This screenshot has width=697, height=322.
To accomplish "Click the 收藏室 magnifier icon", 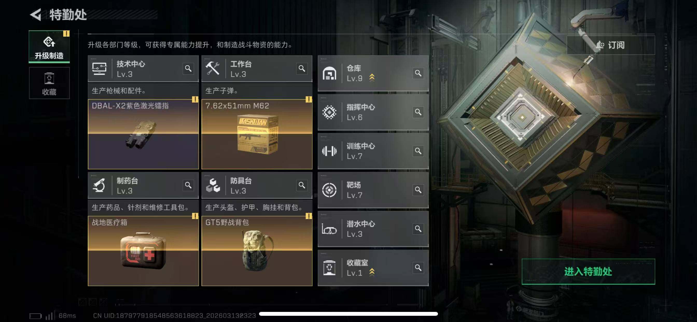I will point(418,268).
